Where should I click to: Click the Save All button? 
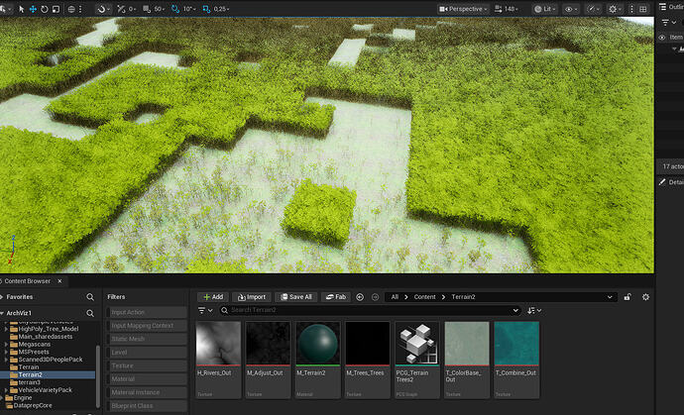click(x=295, y=297)
